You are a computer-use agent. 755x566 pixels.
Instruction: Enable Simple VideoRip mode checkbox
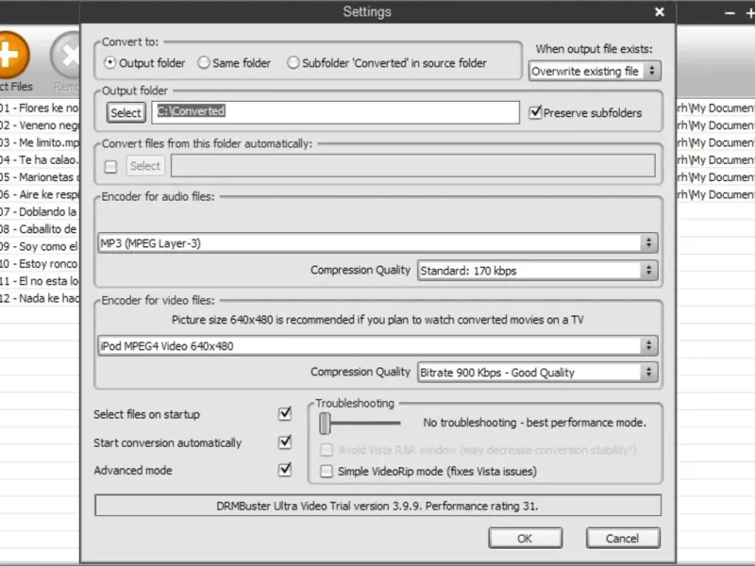click(x=327, y=471)
